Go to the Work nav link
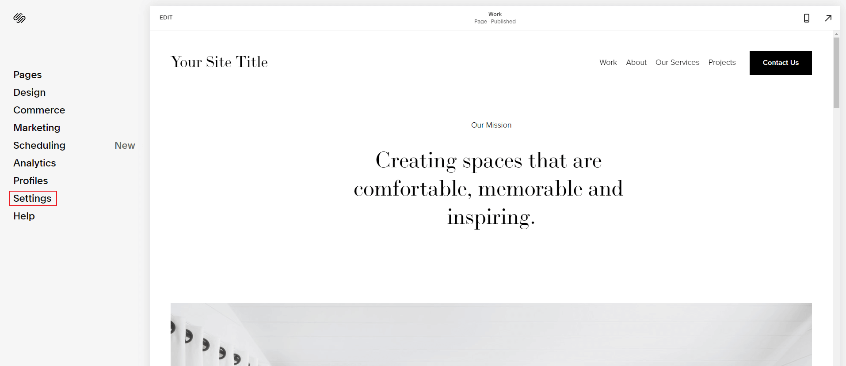 coord(608,63)
